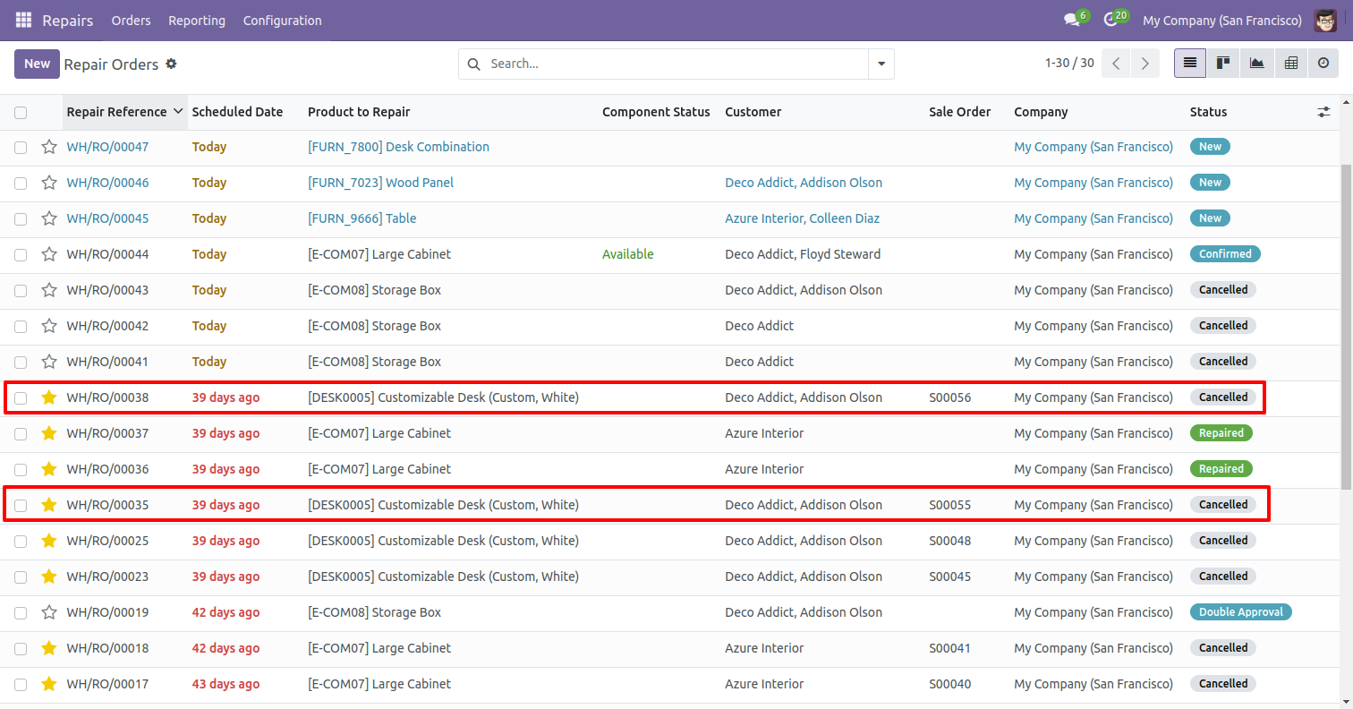Open the chat messages icon

pos(1071,20)
